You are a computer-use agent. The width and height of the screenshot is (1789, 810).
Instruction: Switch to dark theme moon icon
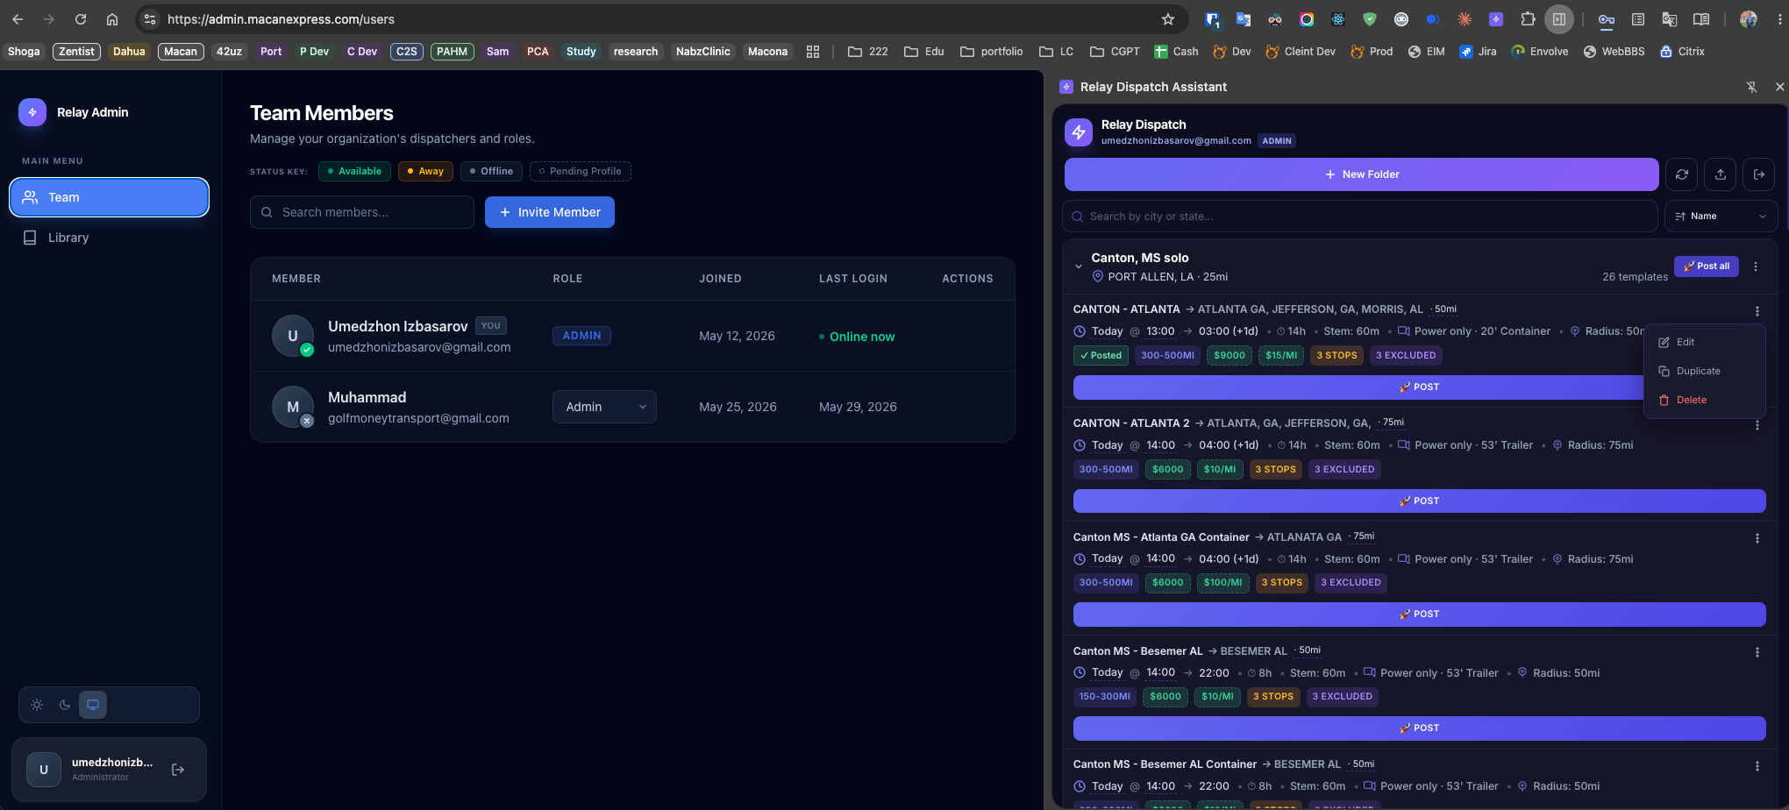65,705
